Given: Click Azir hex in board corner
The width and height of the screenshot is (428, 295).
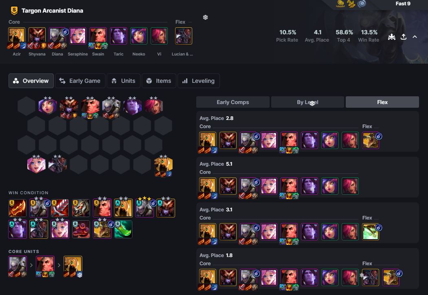Looking at the screenshot, I should [x=163, y=165].
